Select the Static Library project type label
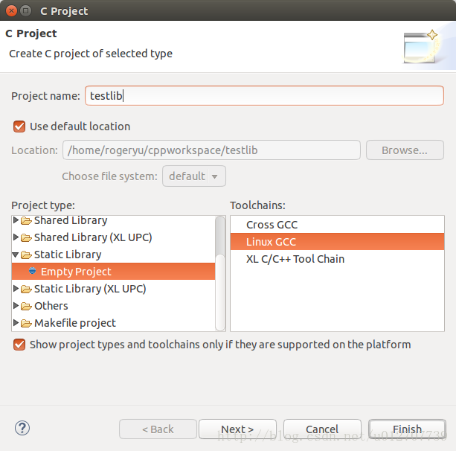This screenshot has height=451, width=456. coord(68,255)
